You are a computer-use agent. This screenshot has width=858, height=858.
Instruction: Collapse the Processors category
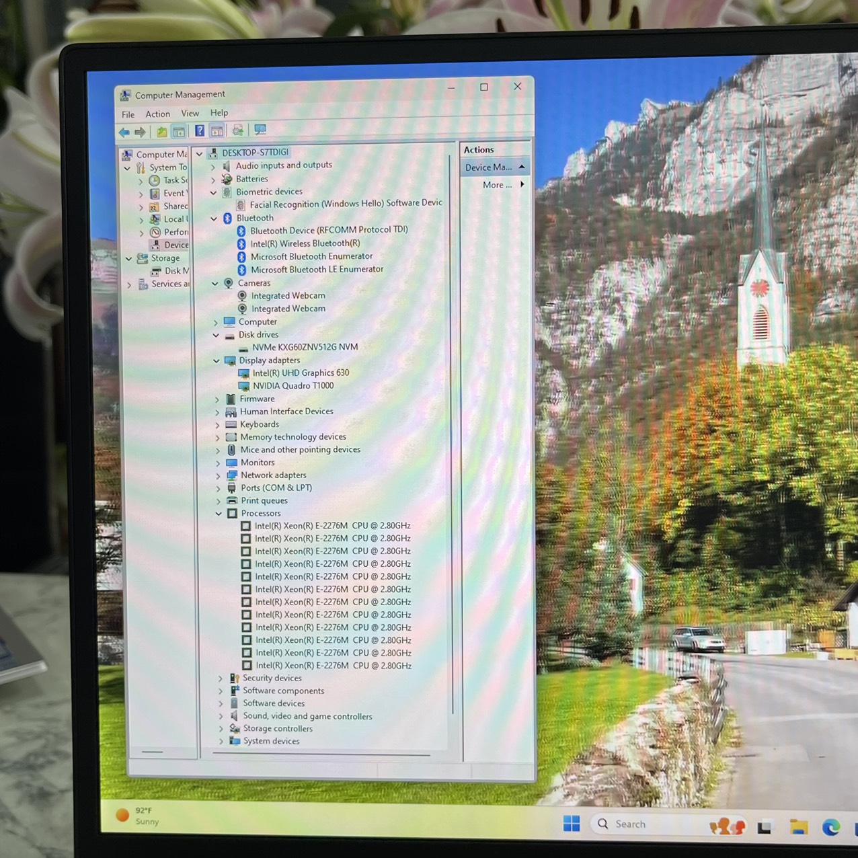(x=219, y=514)
